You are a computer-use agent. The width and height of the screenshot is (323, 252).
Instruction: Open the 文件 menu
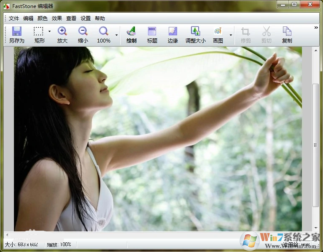click(x=14, y=19)
